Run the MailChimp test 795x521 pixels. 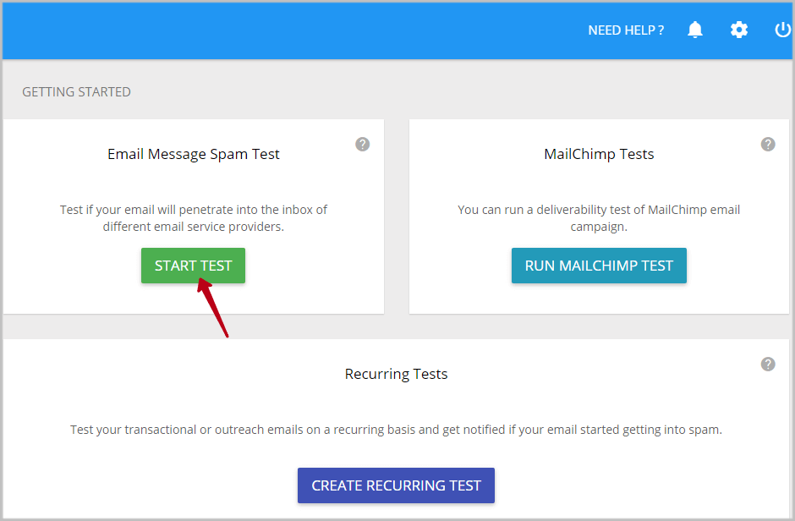(x=599, y=266)
